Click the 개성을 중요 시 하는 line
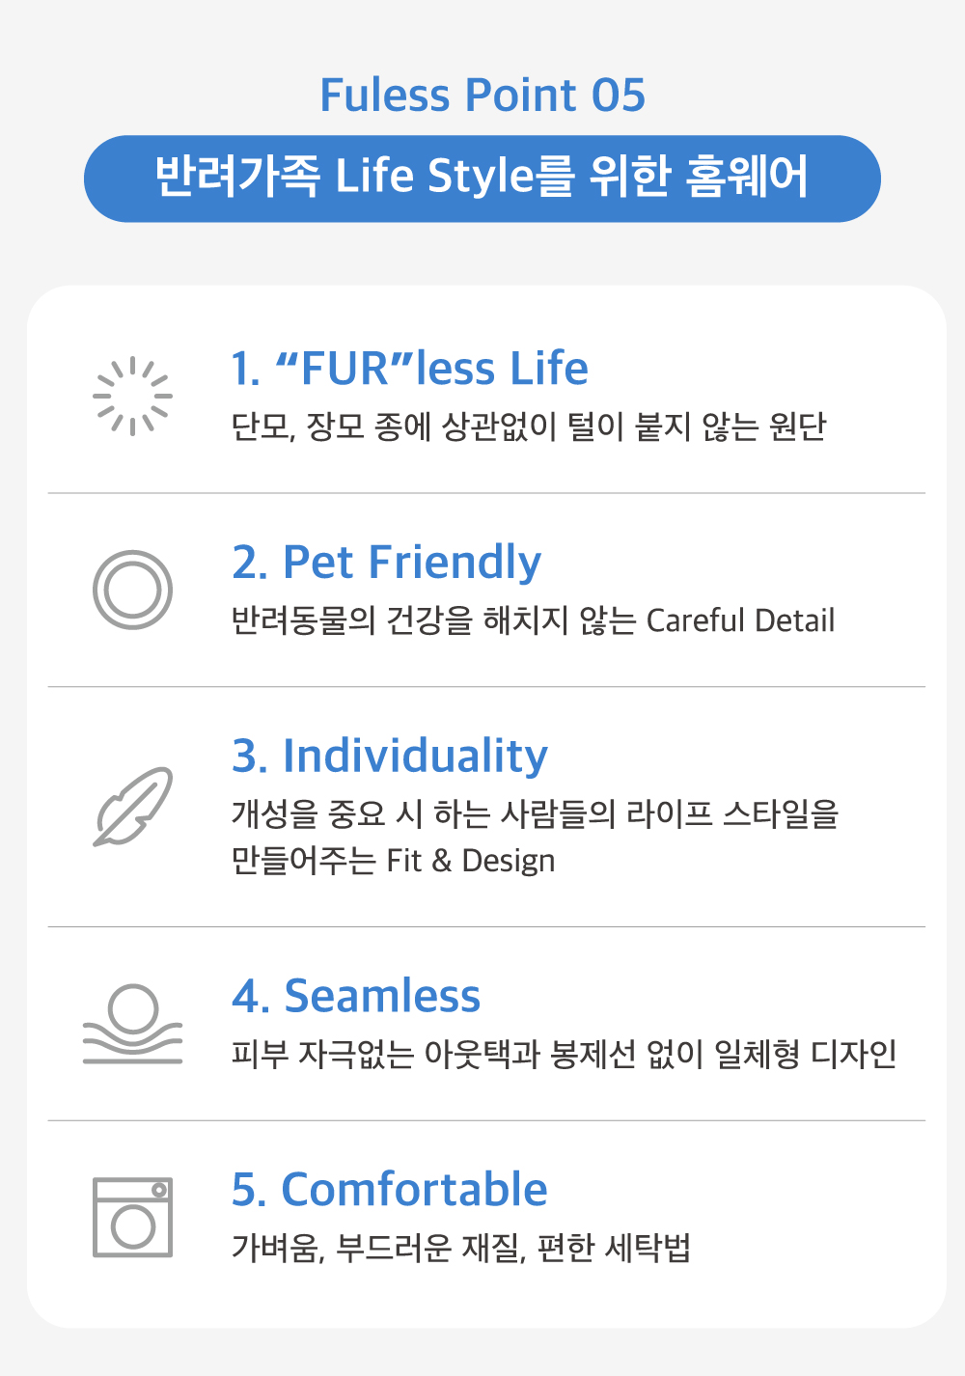Viewport: 965px width, 1376px height. pos(535,814)
